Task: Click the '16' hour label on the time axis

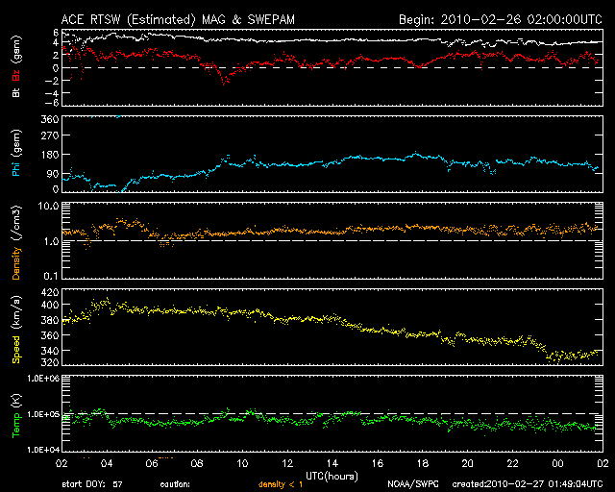Action: point(378,464)
